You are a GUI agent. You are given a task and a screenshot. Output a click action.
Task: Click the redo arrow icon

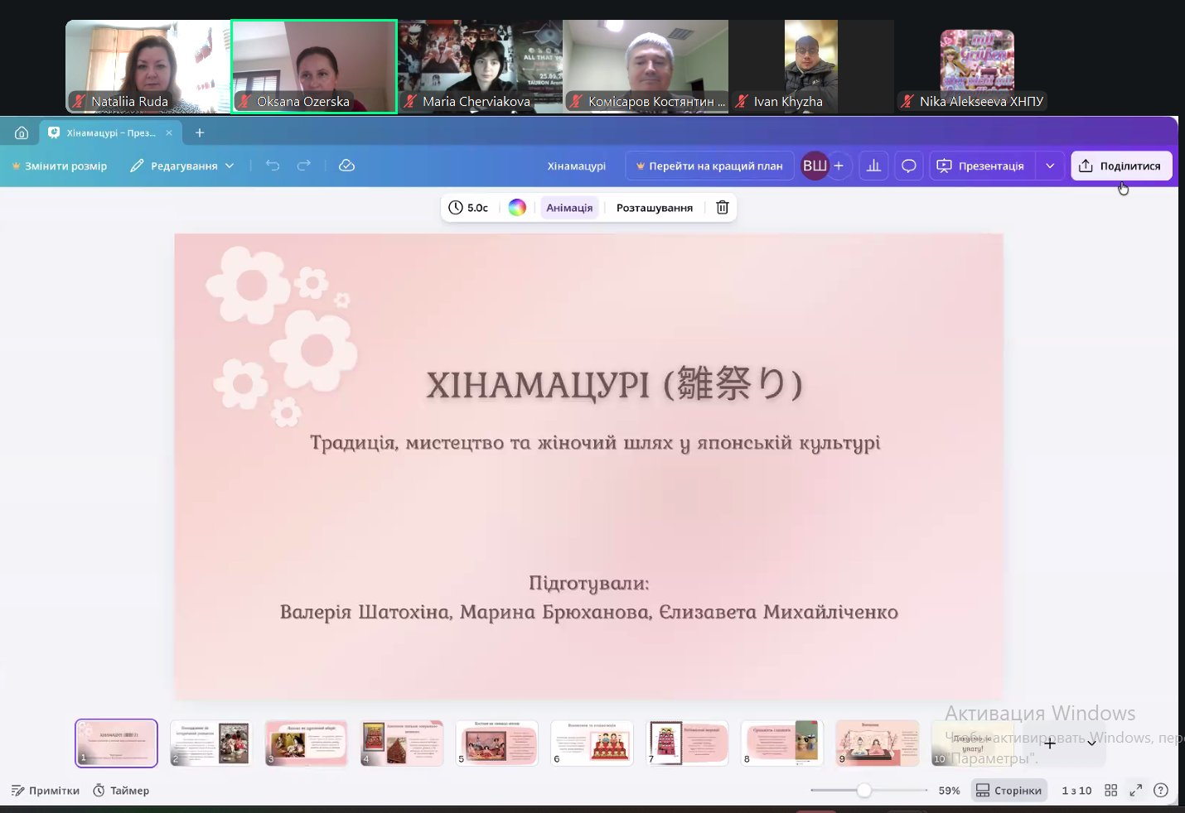pos(304,166)
